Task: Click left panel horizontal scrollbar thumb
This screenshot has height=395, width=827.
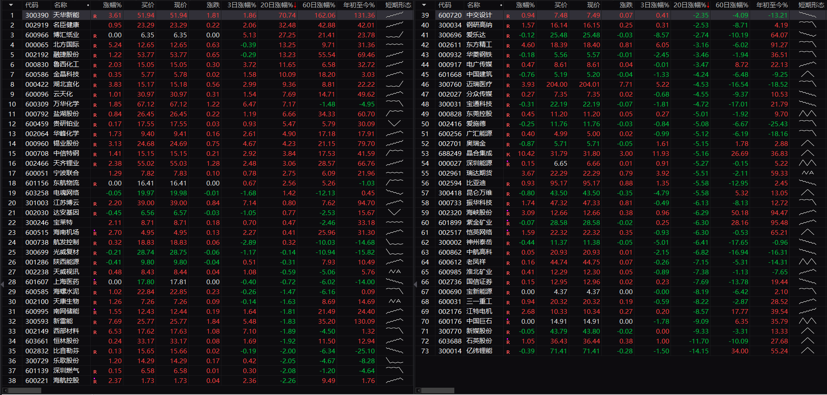Action: point(25,390)
